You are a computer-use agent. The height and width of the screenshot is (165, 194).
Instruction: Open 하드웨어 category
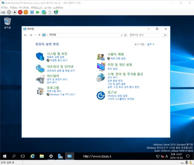click(x=53, y=76)
